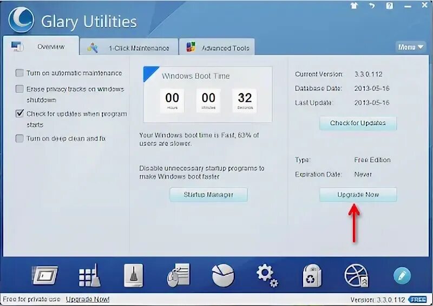
Task: Click the Expiration Date Never value
Action: click(x=363, y=175)
